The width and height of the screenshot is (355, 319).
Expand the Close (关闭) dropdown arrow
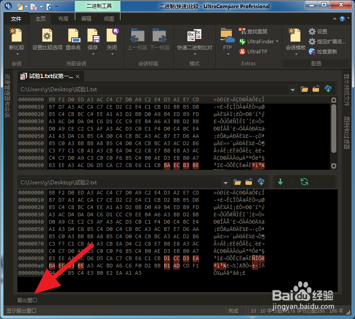point(112,54)
